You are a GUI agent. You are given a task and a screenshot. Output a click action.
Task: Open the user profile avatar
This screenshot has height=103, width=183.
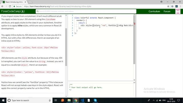[x=178, y=11]
